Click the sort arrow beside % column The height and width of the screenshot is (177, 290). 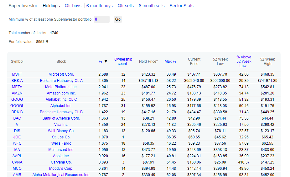[106, 62]
